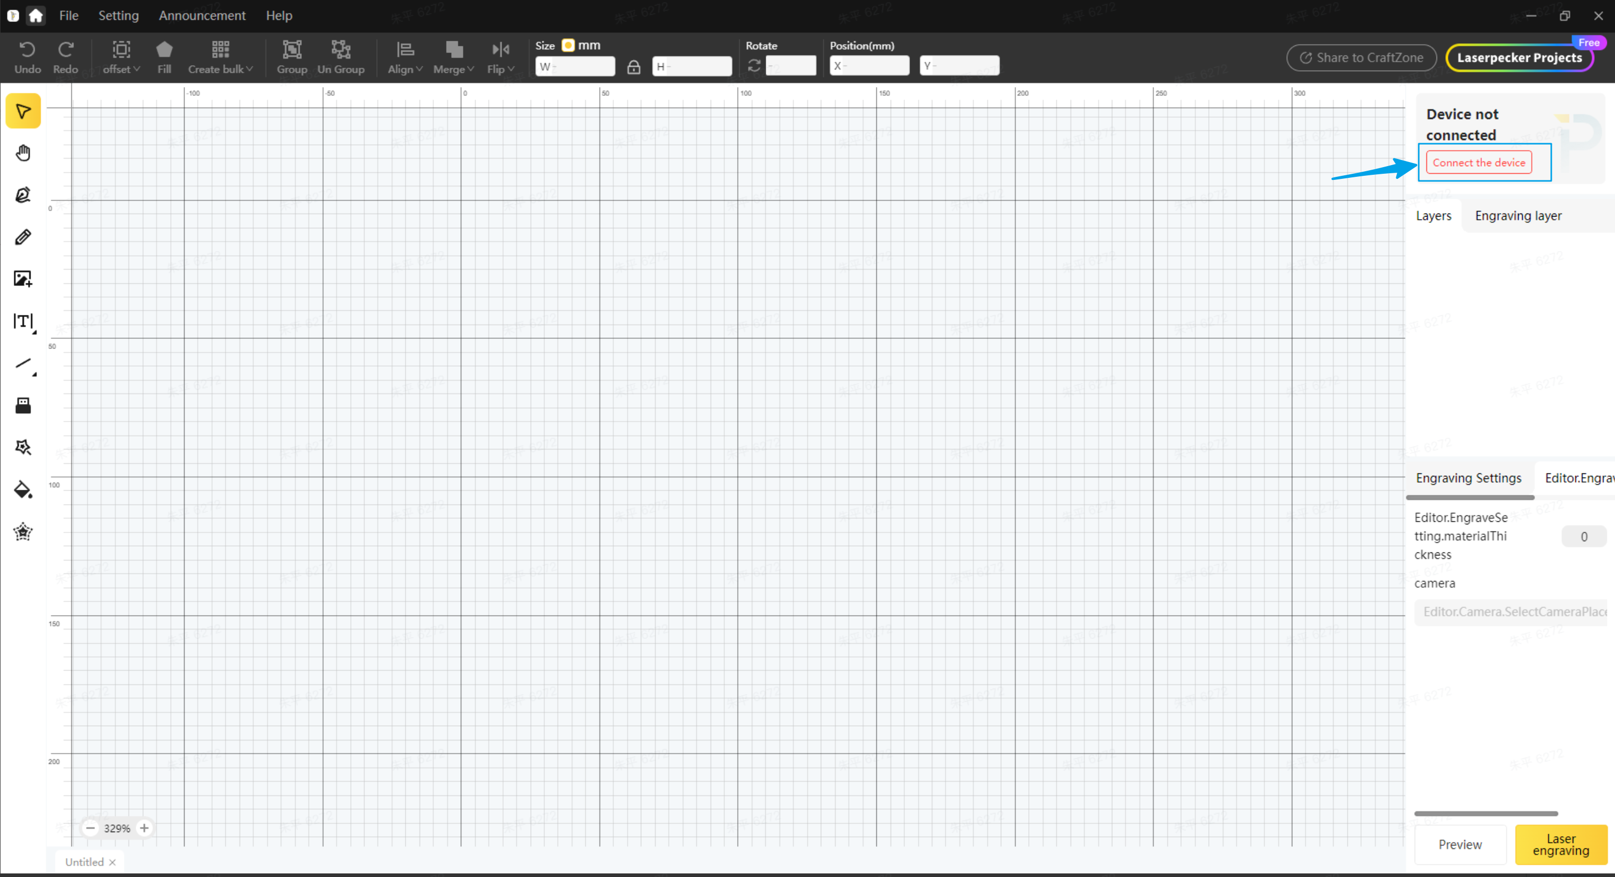
Task: Open the Setting menu
Action: [x=118, y=16]
